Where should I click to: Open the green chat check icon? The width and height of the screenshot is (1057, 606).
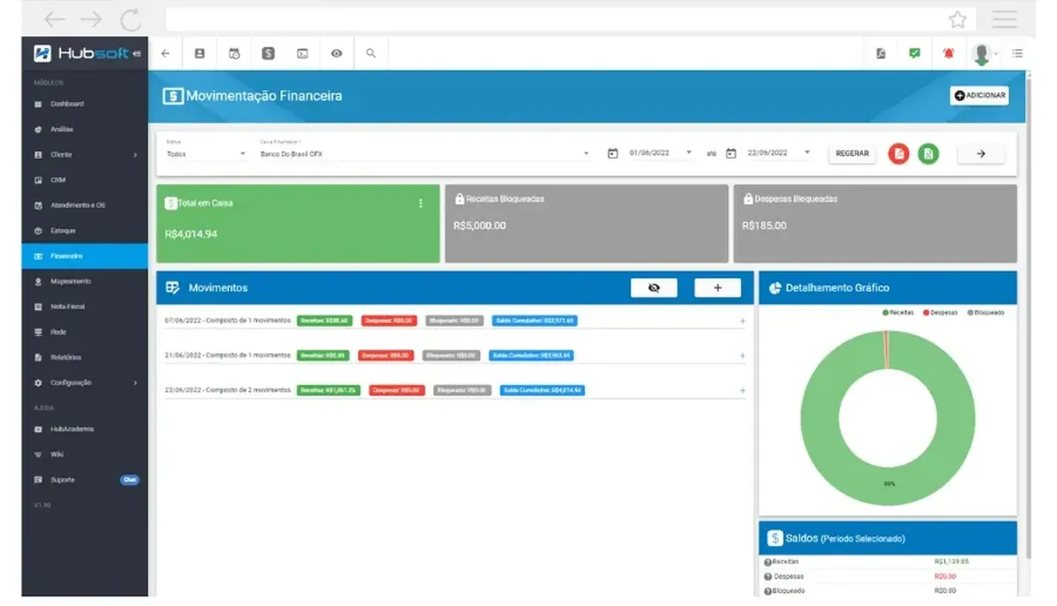[x=914, y=54]
